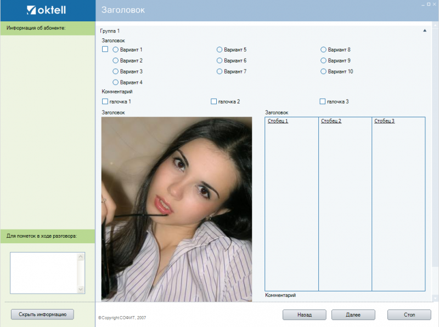The height and width of the screenshot is (327, 439).
Task: Choose the Вариант 10 option
Action: [x=323, y=71]
